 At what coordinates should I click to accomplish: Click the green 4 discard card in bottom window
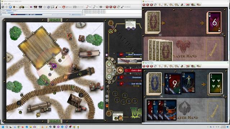click(x=216, y=83)
